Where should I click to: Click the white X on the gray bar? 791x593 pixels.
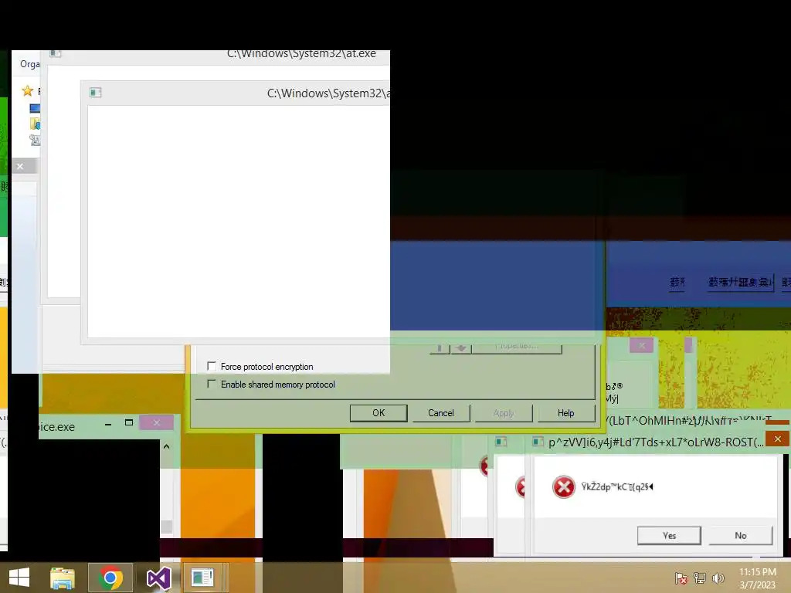[19, 167]
